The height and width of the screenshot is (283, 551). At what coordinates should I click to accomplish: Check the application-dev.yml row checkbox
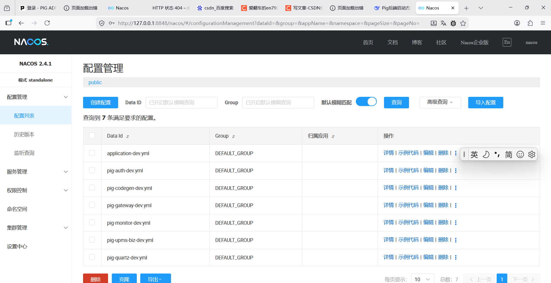pos(92,153)
